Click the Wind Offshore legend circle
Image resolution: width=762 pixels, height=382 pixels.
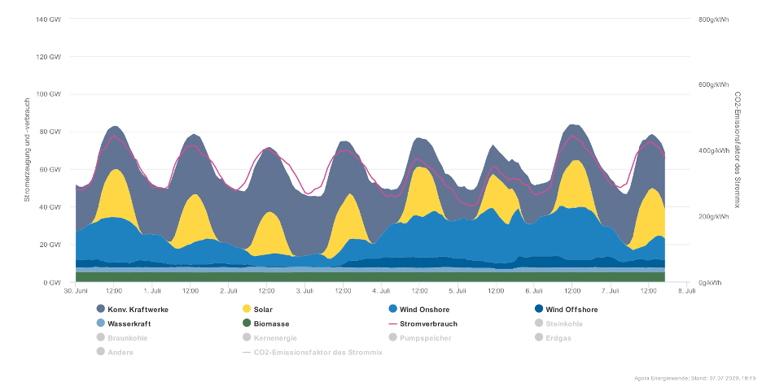(x=540, y=309)
